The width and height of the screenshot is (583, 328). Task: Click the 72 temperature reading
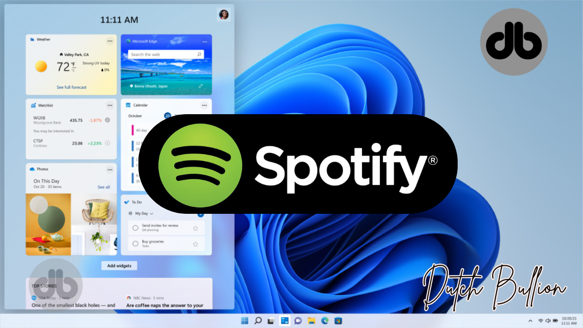tap(63, 67)
